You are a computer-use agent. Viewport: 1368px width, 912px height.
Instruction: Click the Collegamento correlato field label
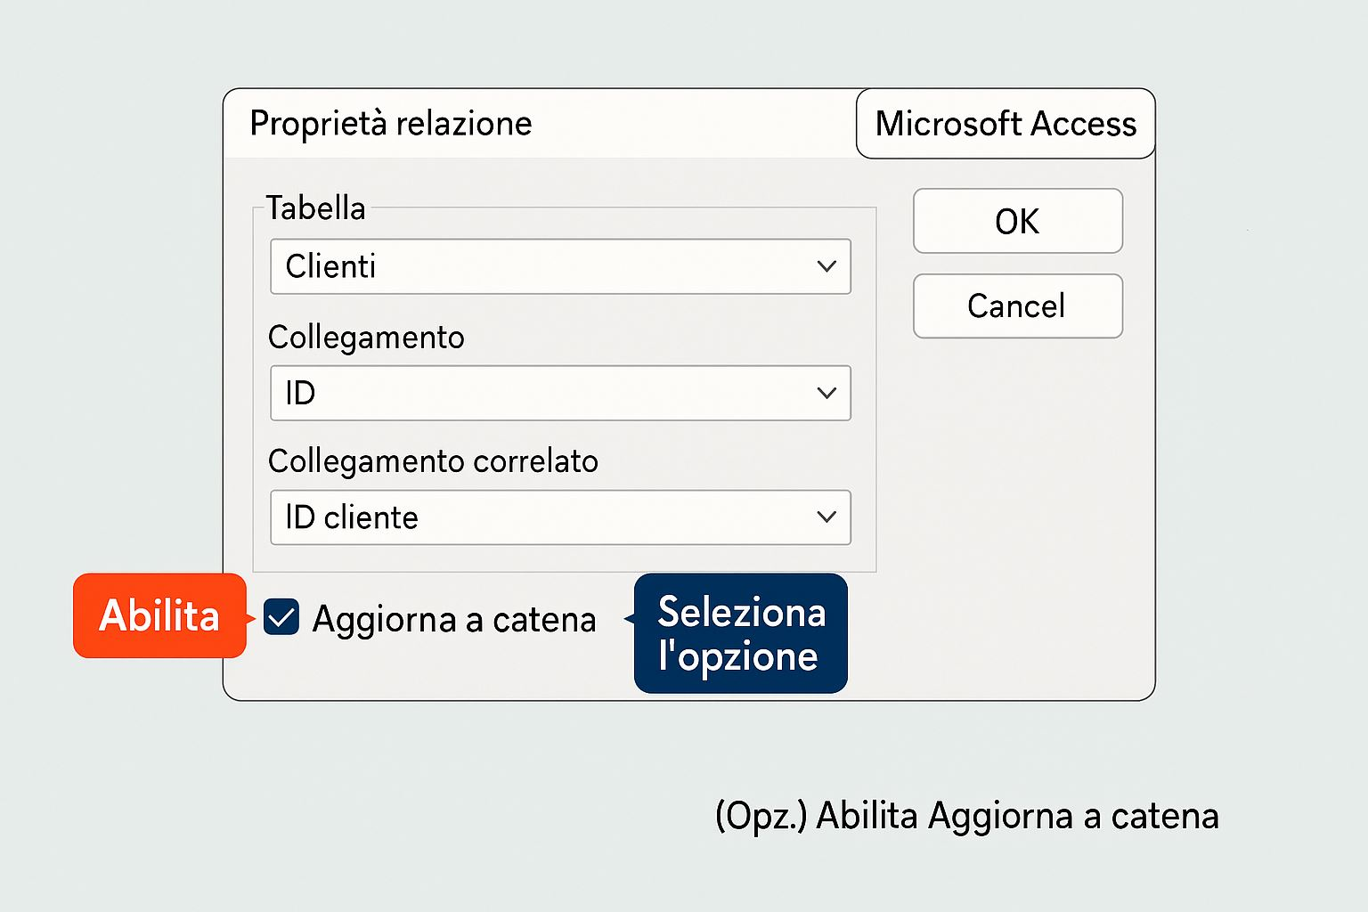(x=433, y=461)
